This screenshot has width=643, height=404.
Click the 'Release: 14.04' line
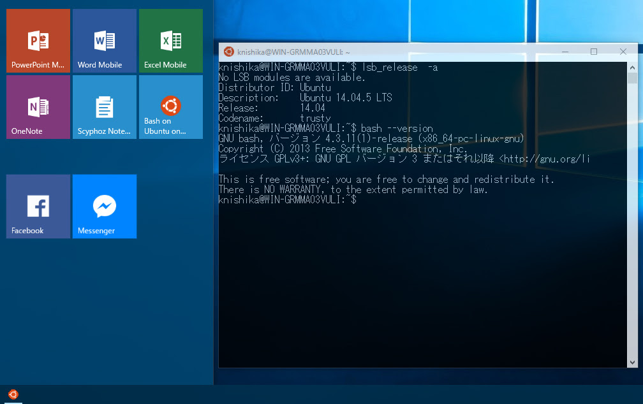[x=272, y=108]
